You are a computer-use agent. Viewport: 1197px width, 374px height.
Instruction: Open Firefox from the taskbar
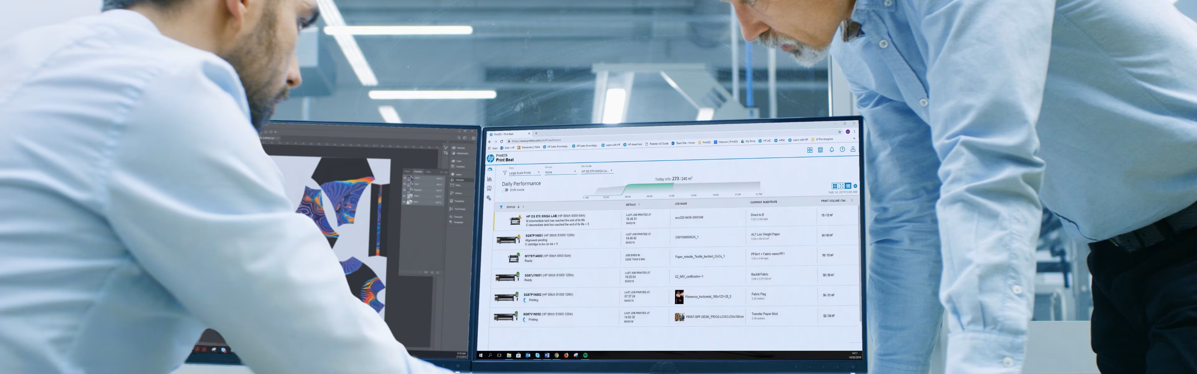(x=566, y=355)
